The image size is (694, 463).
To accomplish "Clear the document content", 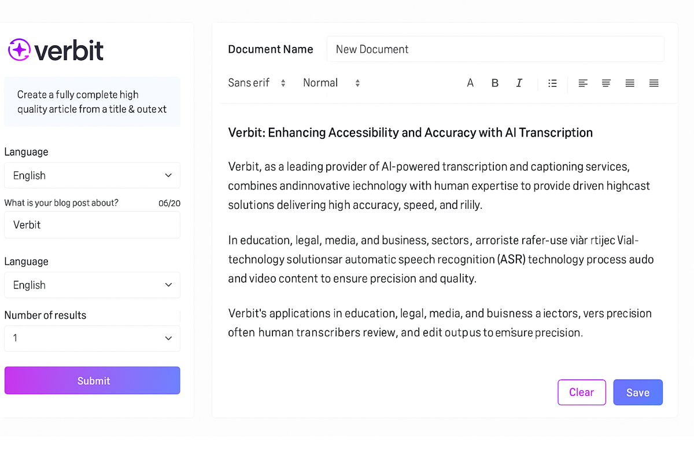I will (581, 392).
